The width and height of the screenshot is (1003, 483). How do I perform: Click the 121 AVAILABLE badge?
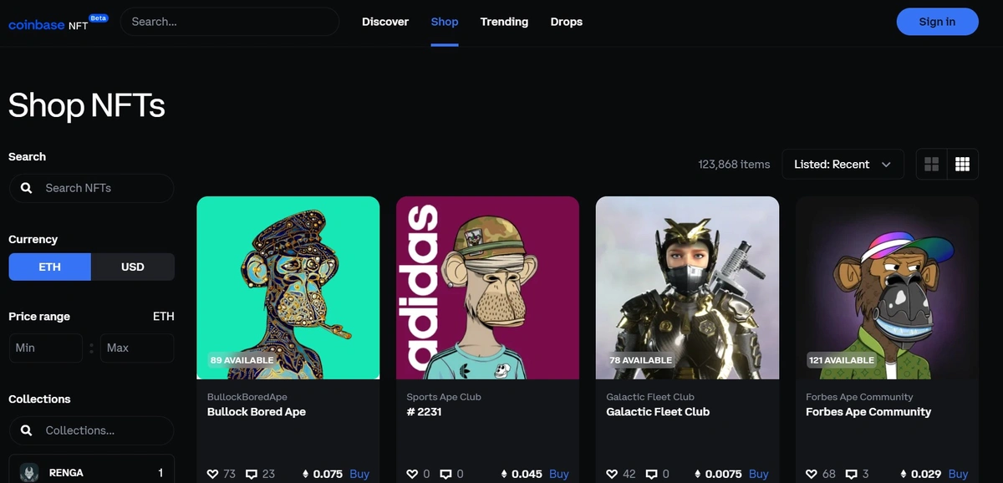(x=842, y=360)
